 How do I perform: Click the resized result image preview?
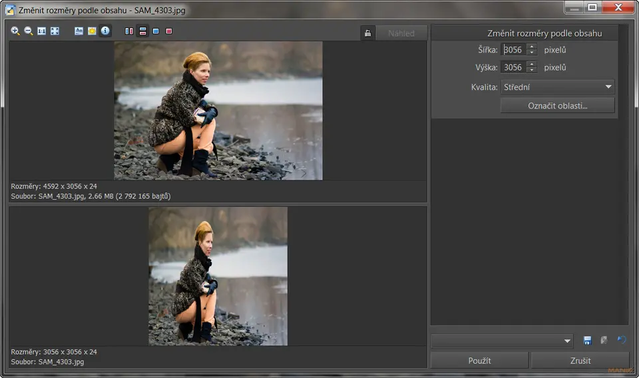(218, 276)
